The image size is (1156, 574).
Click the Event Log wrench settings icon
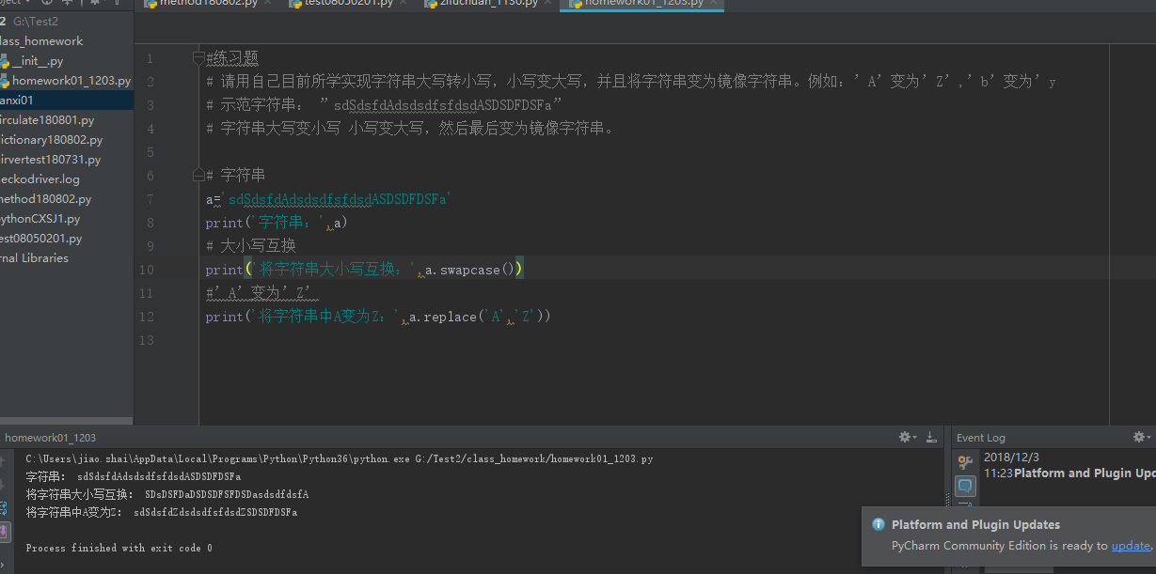point(965,461)
